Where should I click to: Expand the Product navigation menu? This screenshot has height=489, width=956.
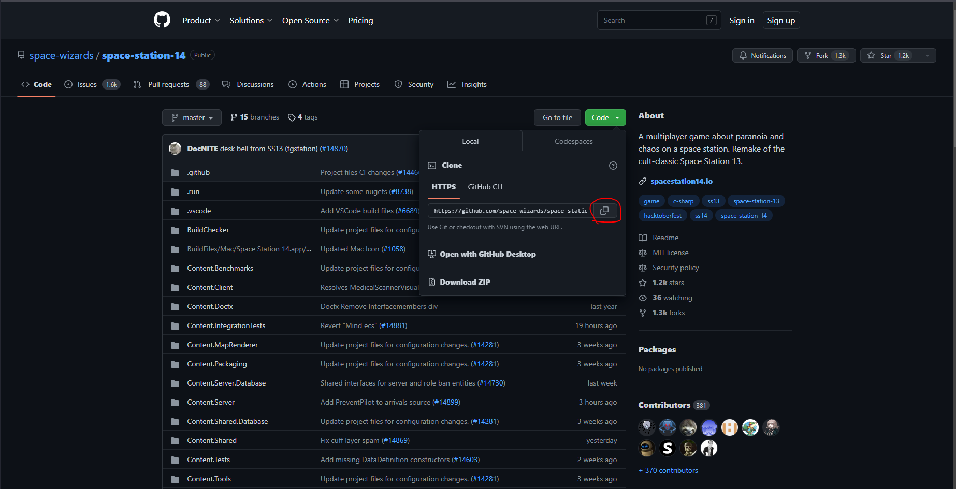[201, 21]
